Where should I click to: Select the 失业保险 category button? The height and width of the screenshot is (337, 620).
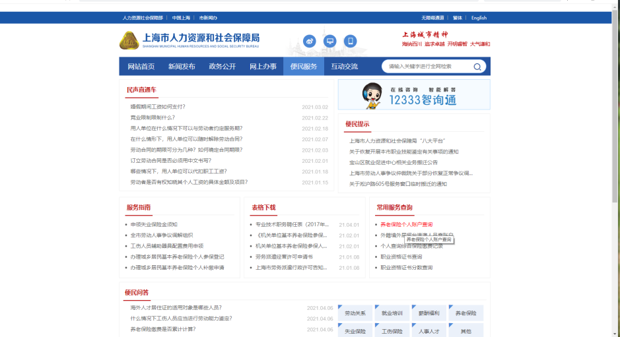point(355,330)
